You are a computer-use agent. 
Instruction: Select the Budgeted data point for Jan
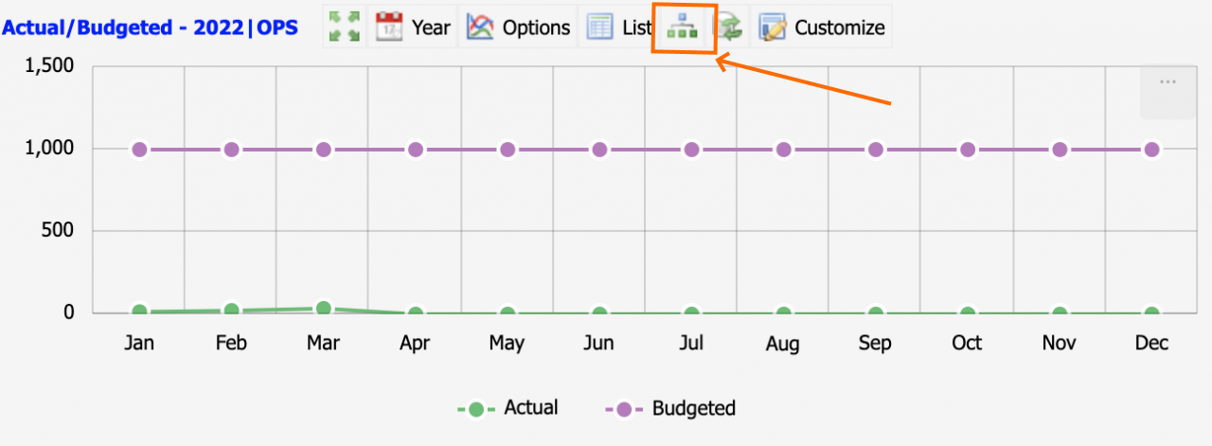[x=140, y=150]
